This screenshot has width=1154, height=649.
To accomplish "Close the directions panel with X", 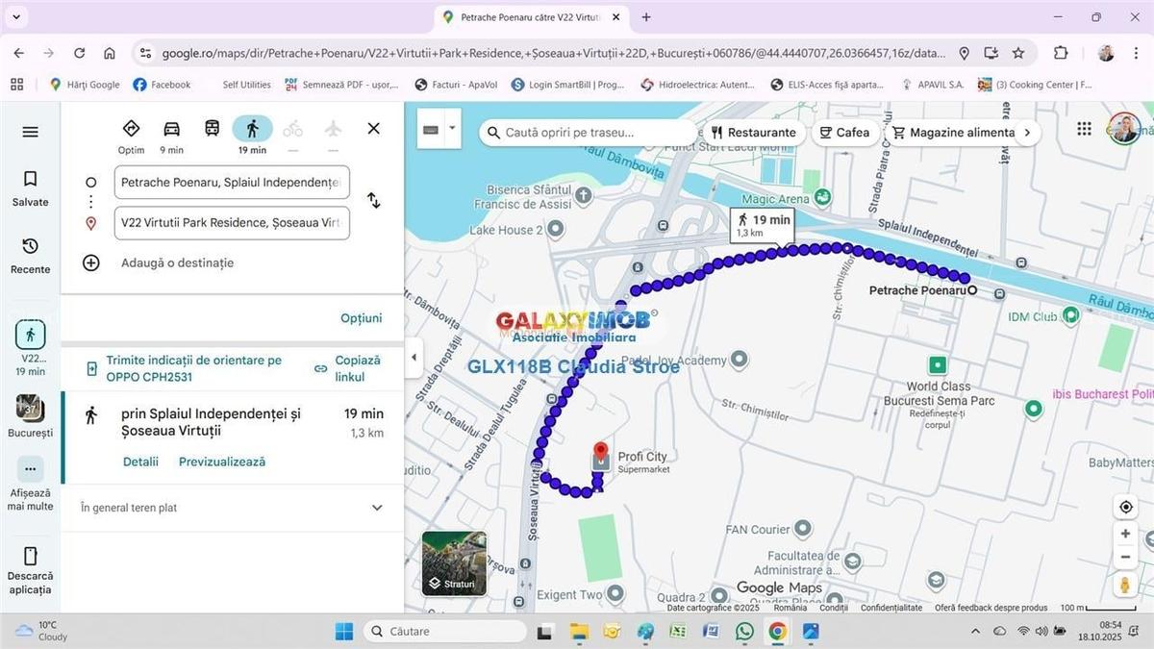I will coord(373,129).
